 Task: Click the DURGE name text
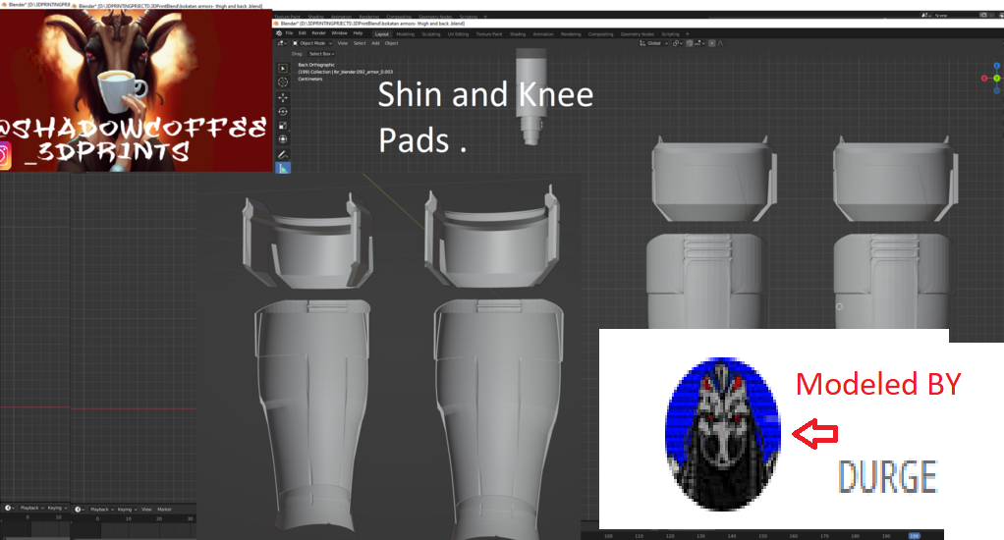click(x=887, y=476)
